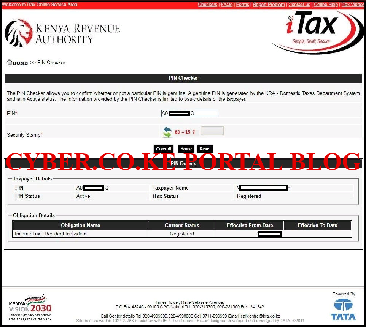Click the PIN Checker breadcrumb text
This screenshot has height=327, width=366.
pos(51,62)
